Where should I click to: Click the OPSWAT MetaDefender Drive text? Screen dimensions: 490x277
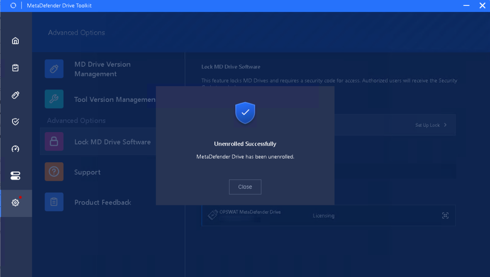[x=250, y=212]
